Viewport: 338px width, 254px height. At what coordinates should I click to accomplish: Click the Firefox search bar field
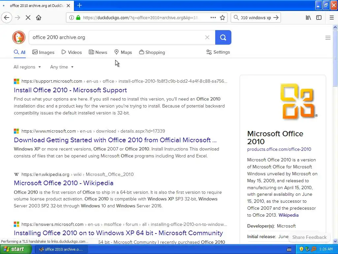(256, 18)
